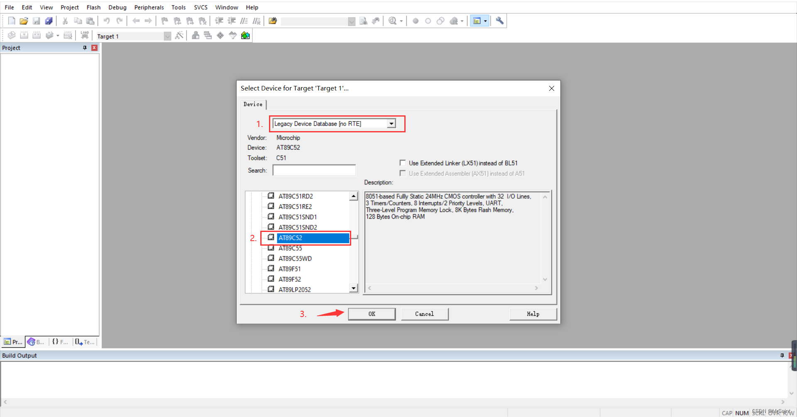Click the LOAD download icon
Screen dimensions: 797x417
pyautogui.click(x=85, y=35)
